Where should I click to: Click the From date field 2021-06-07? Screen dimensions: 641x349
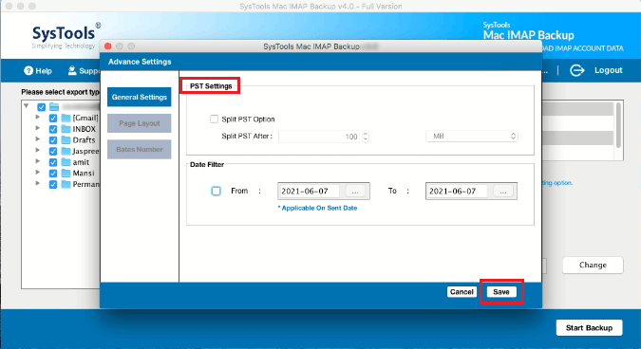(x=309, y=191)
